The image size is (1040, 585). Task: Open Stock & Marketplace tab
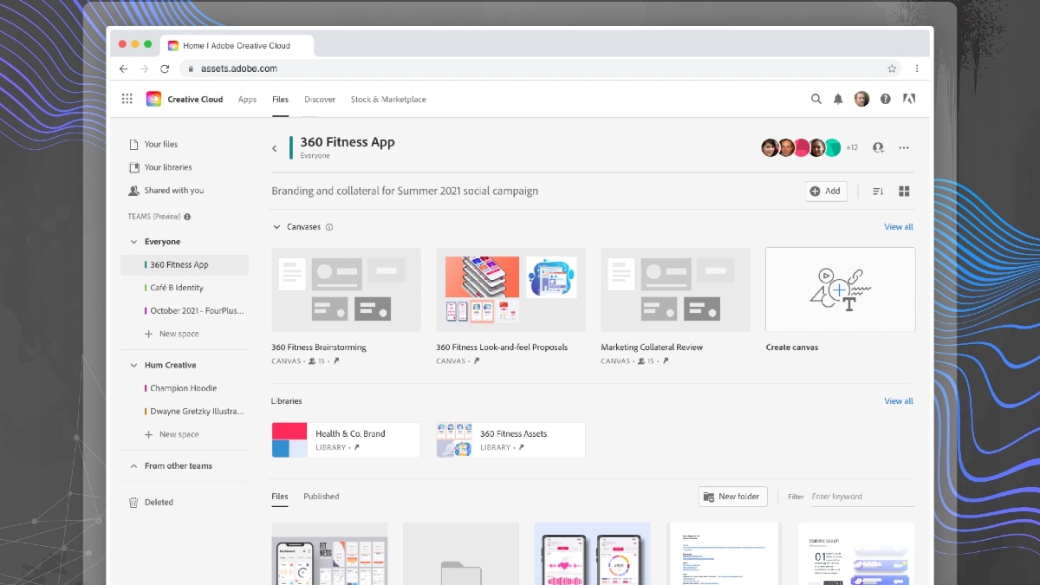point(388,100)
